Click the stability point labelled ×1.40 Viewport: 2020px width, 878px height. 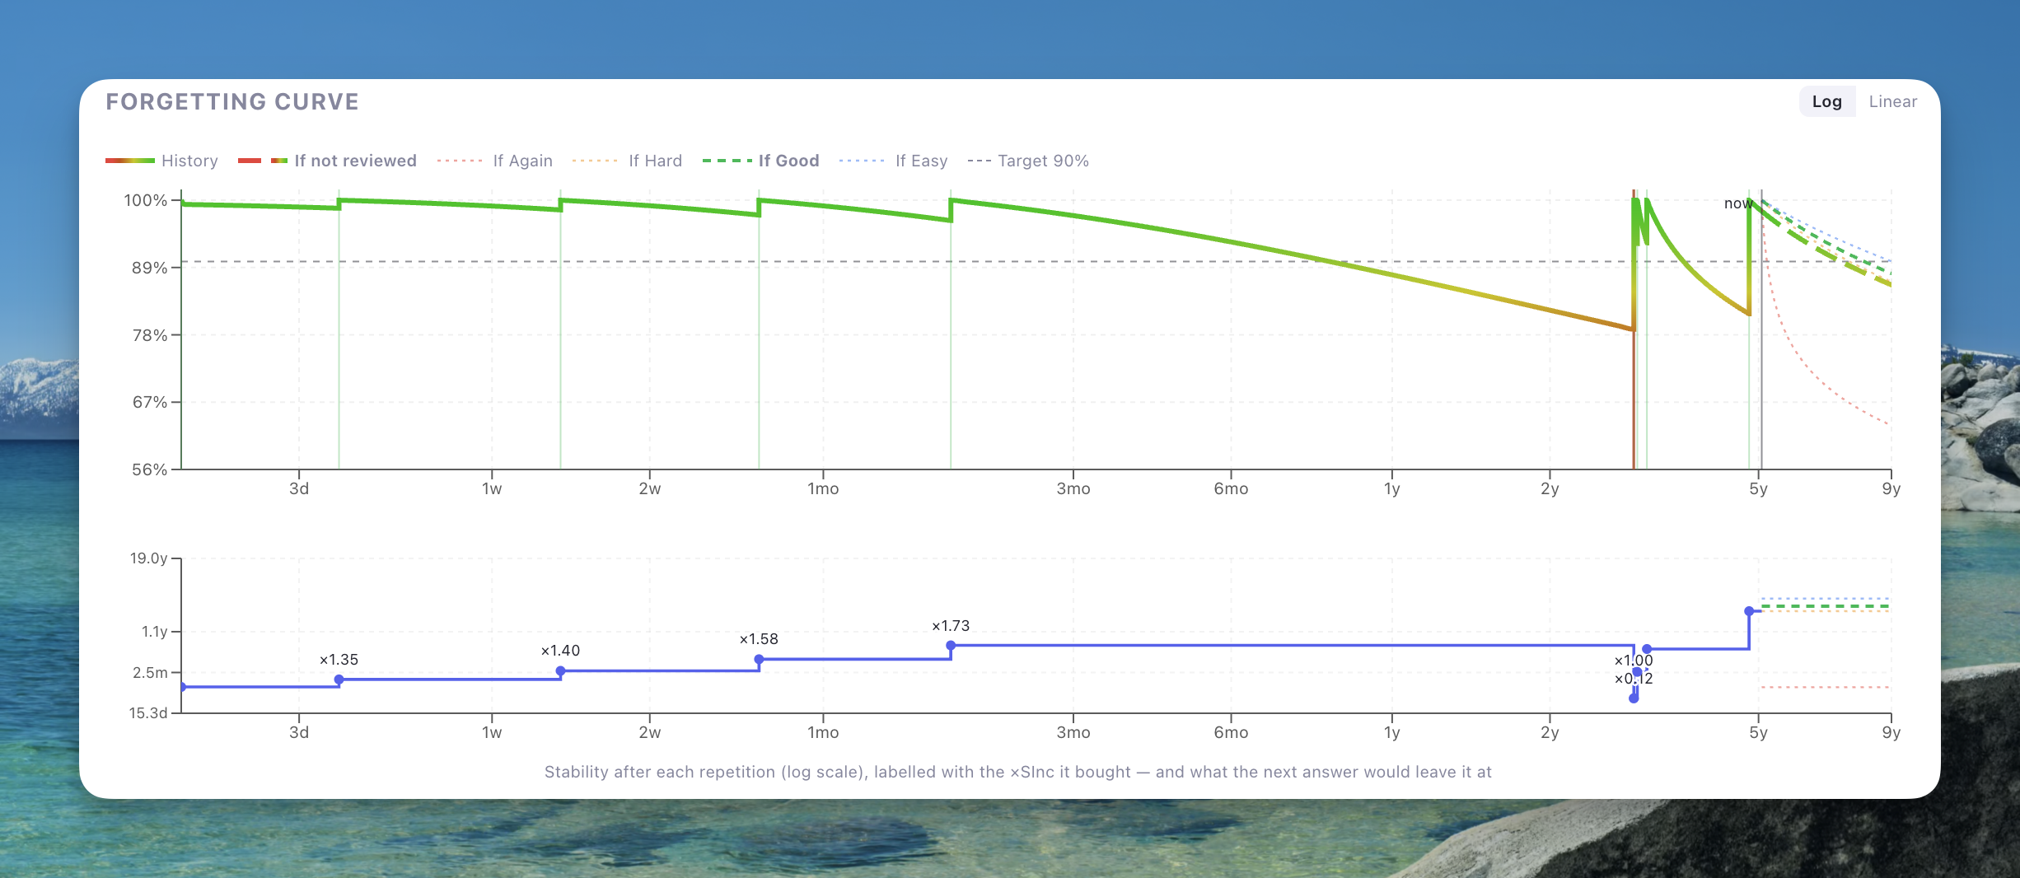(561, 671)
